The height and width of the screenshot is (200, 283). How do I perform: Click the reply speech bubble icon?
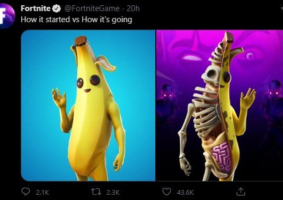[x=25, y=192]
